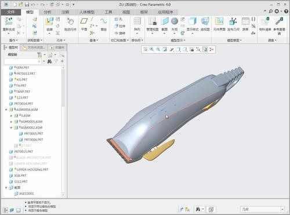This screenshot has height=215, width=290.
Task: Zoom in using graphics toolbar magnifier
Action: click(x=152, y=49)
